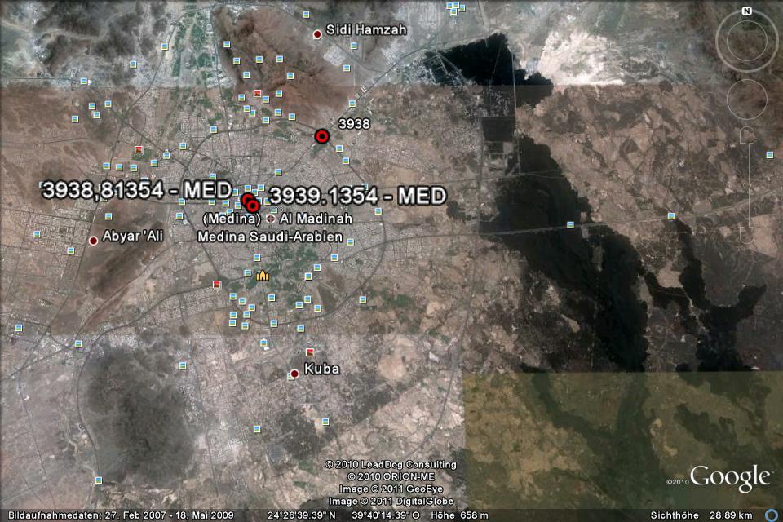The width and height of the screenshot is (783, 522).
Task: Select the red placemark labeled 3938
Action: point(322,136)
